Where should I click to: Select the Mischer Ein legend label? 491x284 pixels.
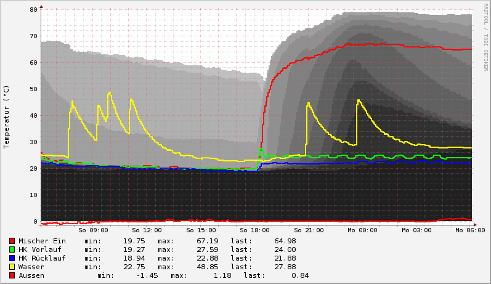[x=42, y=241]
